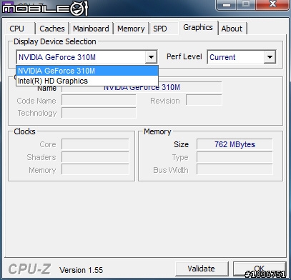Click the Technology field
This screenshot has height=280, width=291.
coord(99,113)
